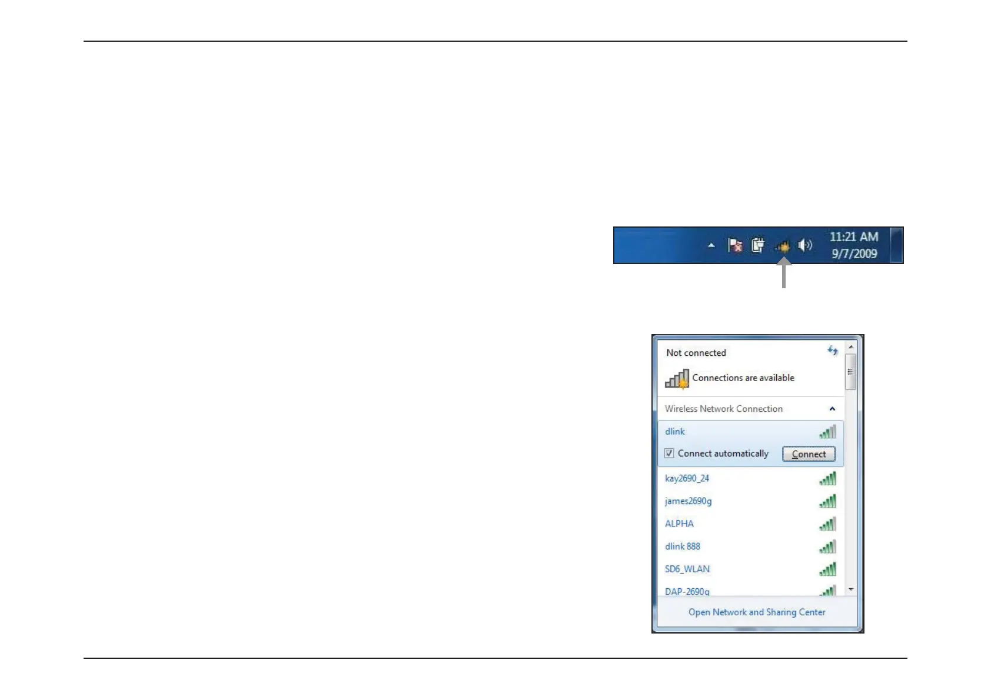Toggle Connect automatically checkbox
Screen dimensions: 991x700
pyautogui.click(x=669, y=454)
